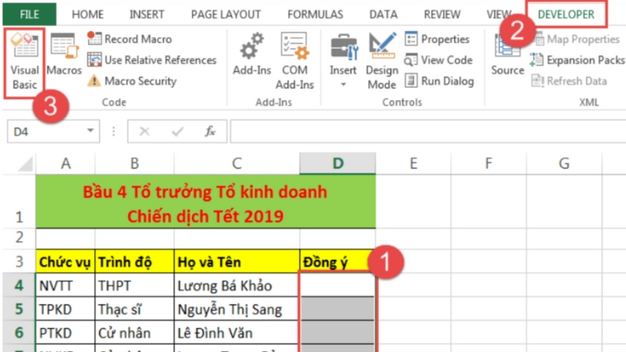Click the Cancel entry X button

coord(145,131)
